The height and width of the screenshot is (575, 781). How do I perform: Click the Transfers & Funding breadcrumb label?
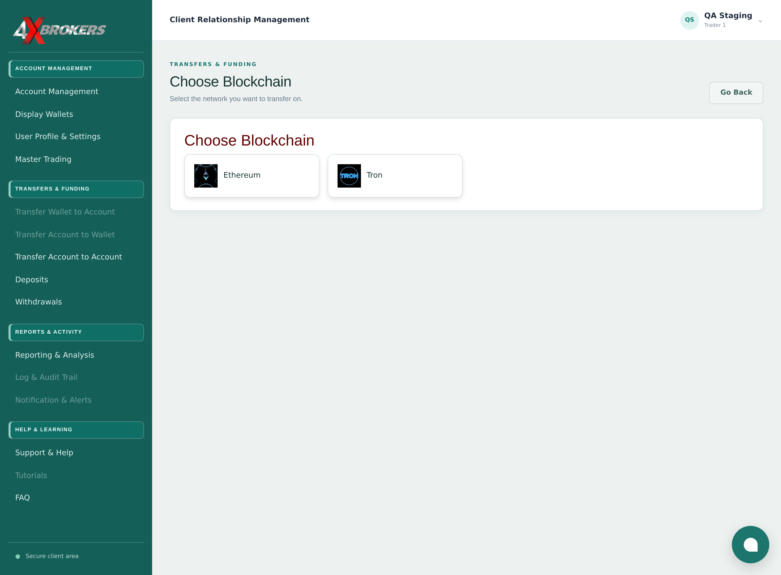coord(213,64)
